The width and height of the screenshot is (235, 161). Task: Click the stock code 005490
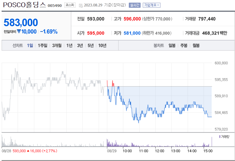click(55, 6)
